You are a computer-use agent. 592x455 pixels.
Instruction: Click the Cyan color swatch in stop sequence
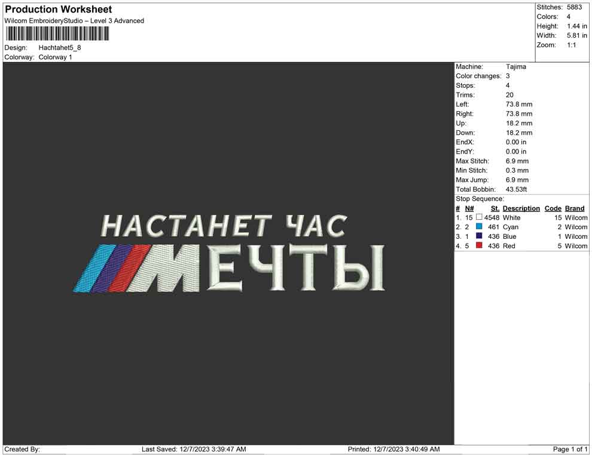pos(479,226)
